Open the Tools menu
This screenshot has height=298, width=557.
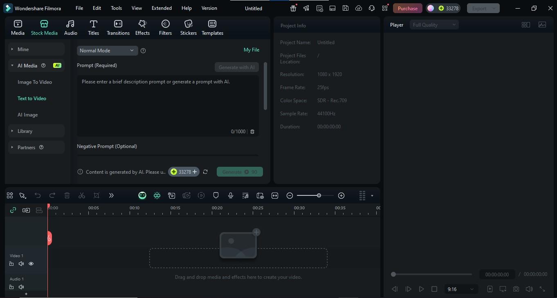[x=116, y=8]
